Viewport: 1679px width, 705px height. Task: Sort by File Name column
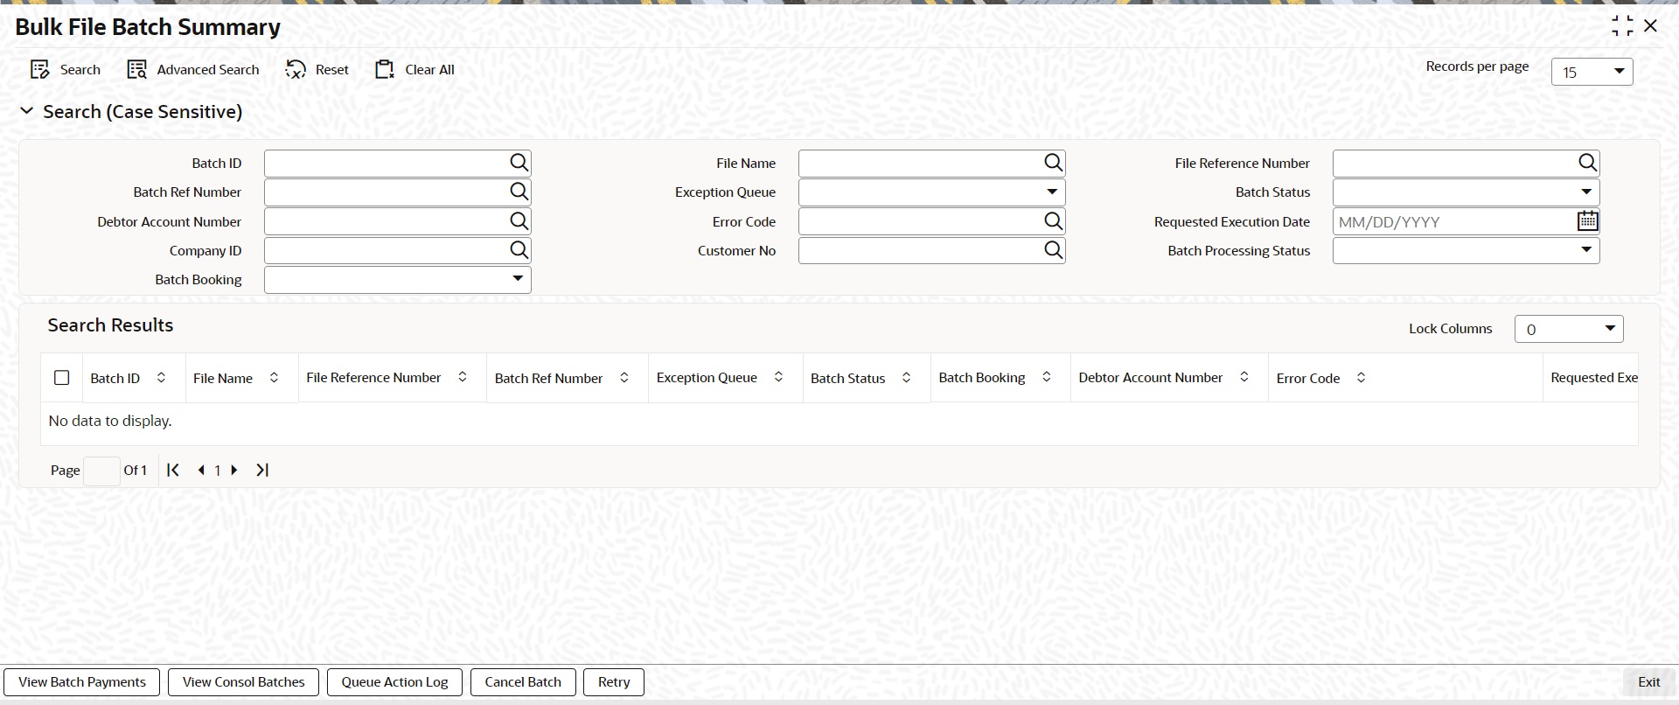274,378
